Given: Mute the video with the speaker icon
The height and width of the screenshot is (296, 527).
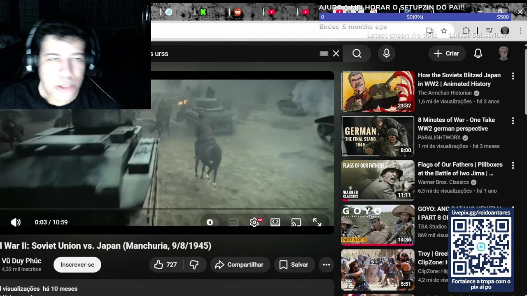Looking at the screenshot, I should click(16, 222).
